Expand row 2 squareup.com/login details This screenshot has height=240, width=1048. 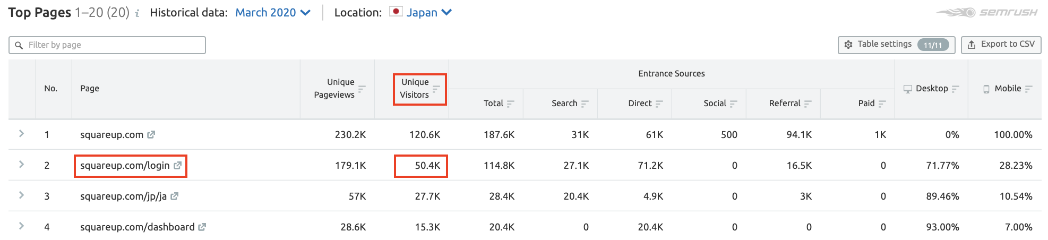click(x=22, y=165)
